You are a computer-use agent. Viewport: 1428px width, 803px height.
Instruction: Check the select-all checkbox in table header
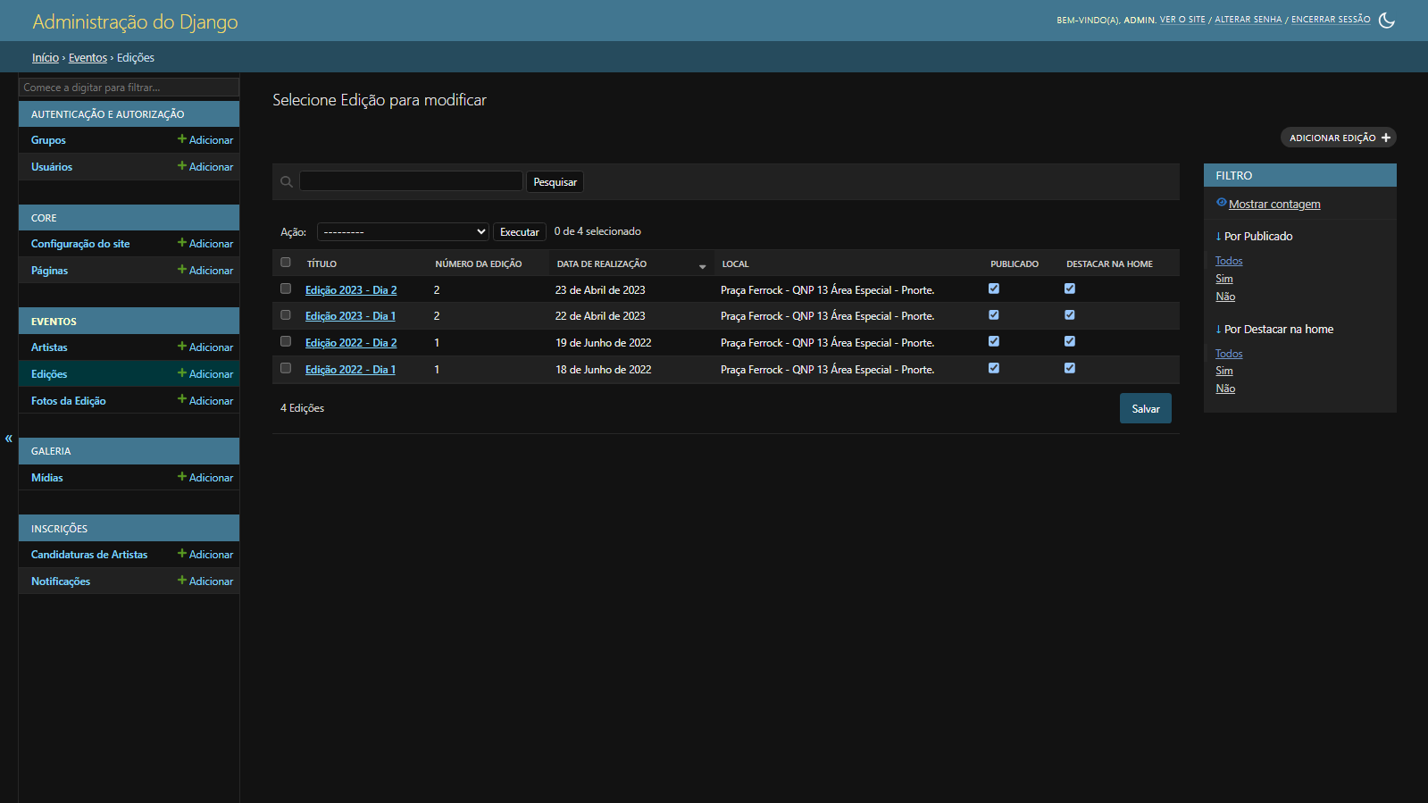(286, 263)
